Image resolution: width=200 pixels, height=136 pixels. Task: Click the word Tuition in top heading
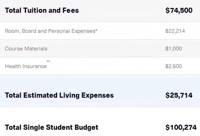[35, 10]
